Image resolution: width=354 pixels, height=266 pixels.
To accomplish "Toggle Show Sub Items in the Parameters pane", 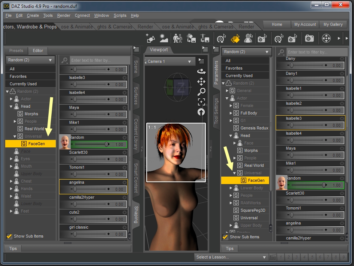I will coord(225,237).
